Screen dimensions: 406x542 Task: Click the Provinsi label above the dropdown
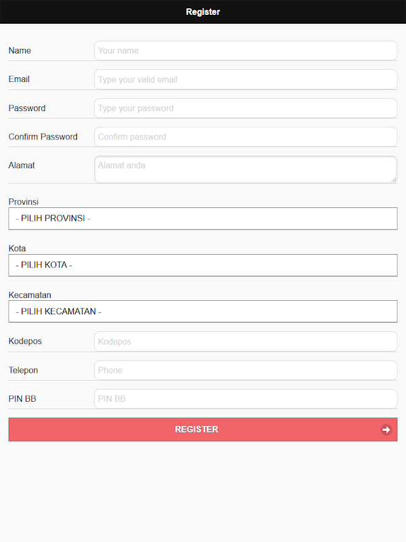24,202
